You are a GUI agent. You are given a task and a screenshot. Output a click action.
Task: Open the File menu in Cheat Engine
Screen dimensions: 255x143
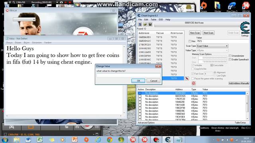[x=140, y=19]
